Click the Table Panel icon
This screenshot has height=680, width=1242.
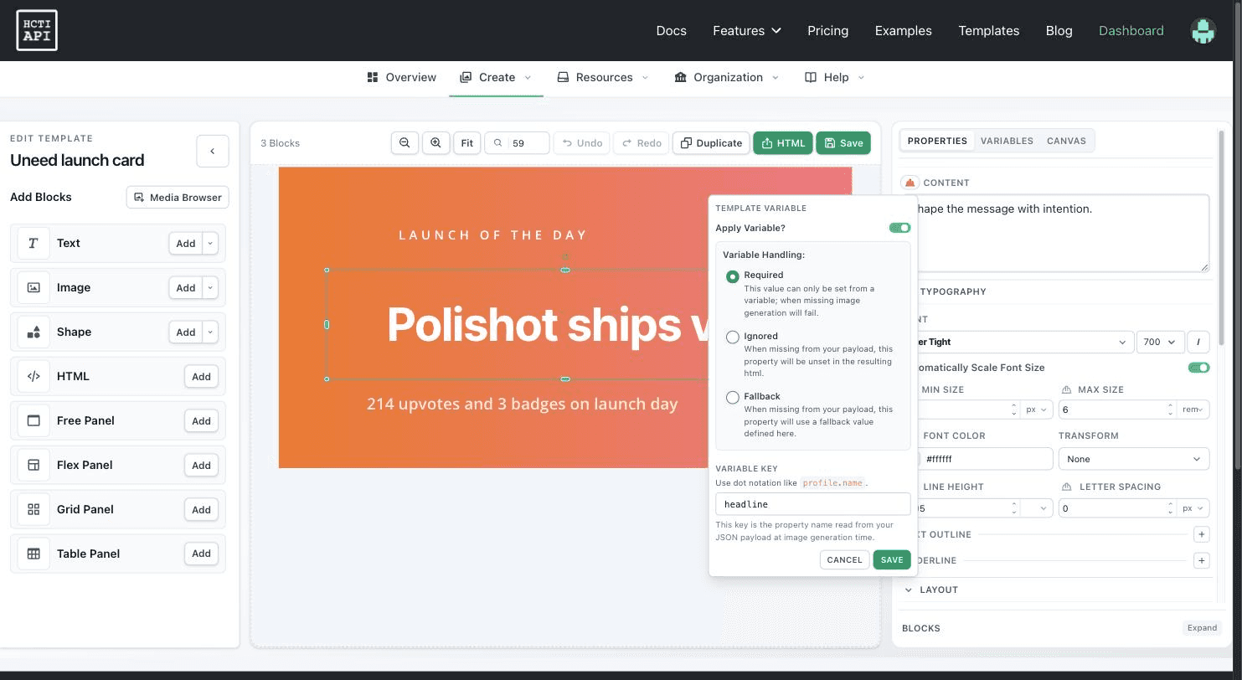33,554
